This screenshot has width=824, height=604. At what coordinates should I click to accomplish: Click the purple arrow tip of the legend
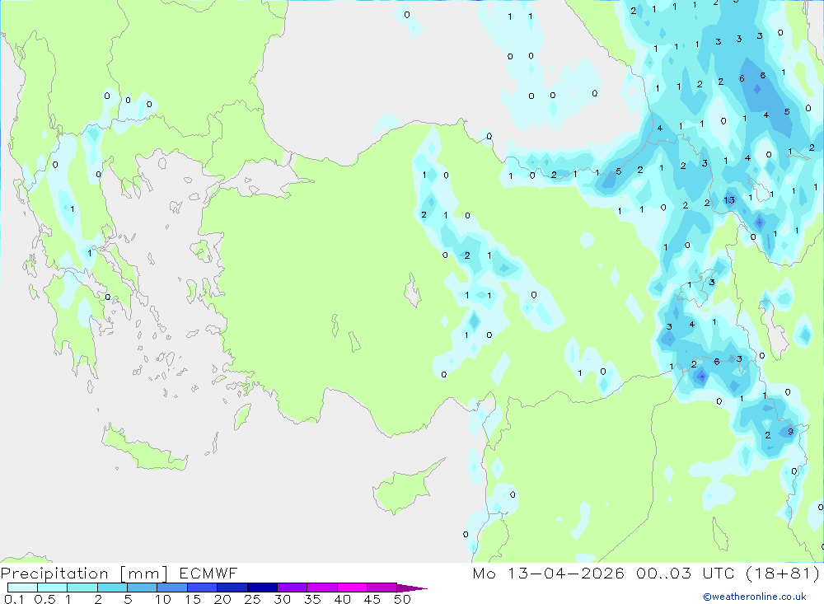coord(412,588)
